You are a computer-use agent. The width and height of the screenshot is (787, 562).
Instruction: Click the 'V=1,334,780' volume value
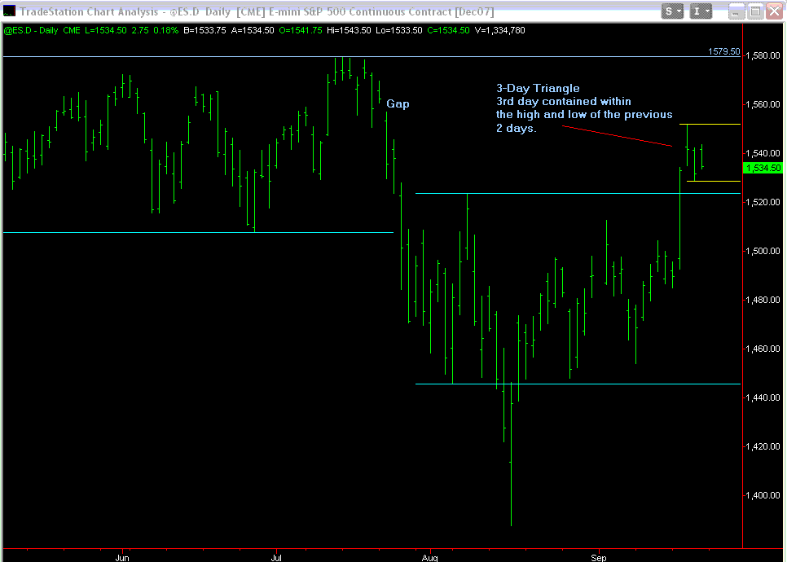click(x=499, y=31)
